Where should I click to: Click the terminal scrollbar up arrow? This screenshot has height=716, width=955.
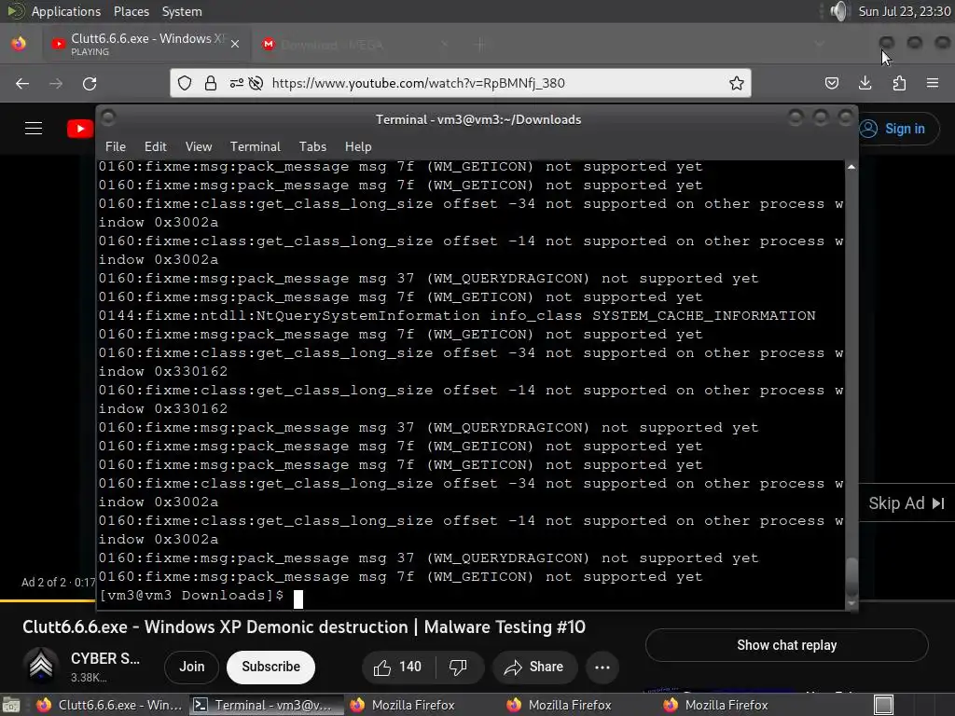pos(851,167)
